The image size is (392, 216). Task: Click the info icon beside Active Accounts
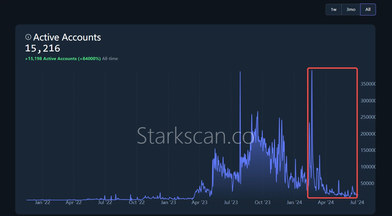pyautogui.click(x=28, y=37)
